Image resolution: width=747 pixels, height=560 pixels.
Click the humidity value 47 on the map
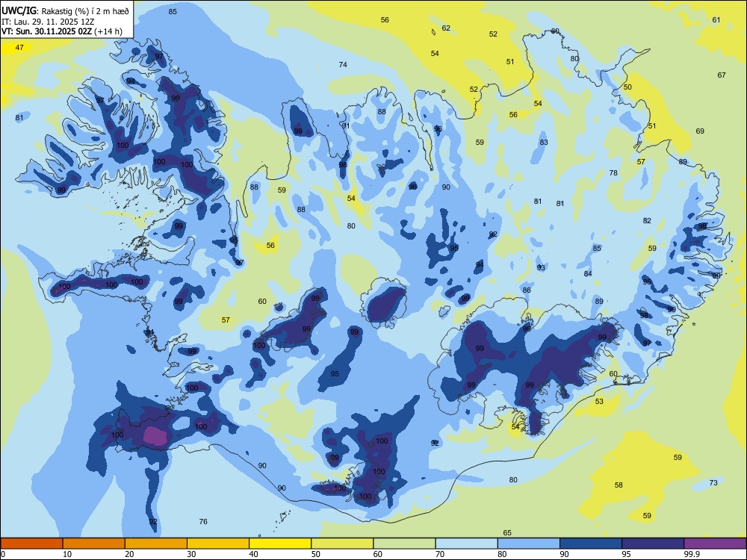[19, 48]
